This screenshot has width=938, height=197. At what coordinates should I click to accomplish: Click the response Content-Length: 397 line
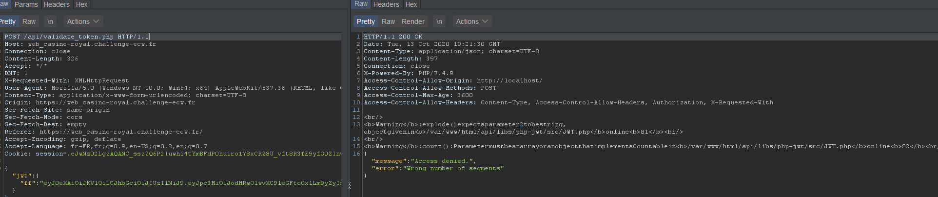(401, 59)
